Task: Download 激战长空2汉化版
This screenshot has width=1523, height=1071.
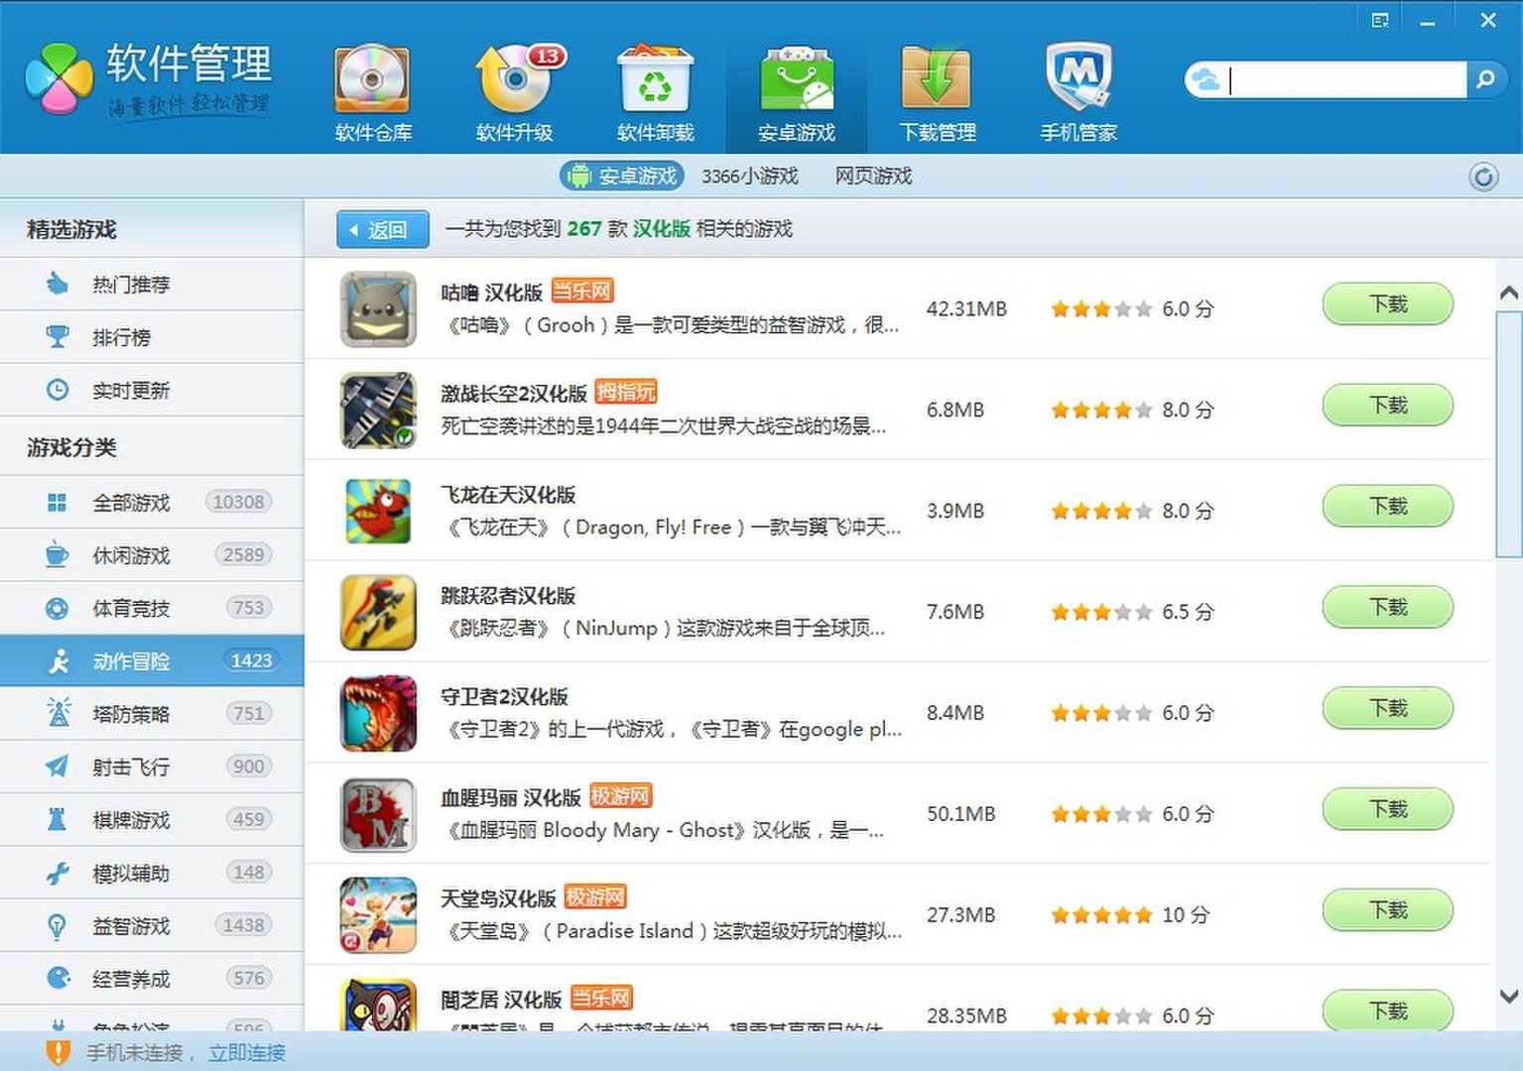Action: coord(1386,405)
